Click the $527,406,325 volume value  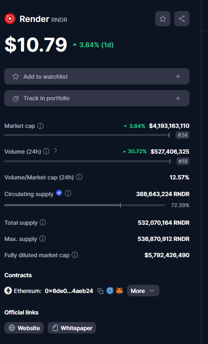pos(170,152)
